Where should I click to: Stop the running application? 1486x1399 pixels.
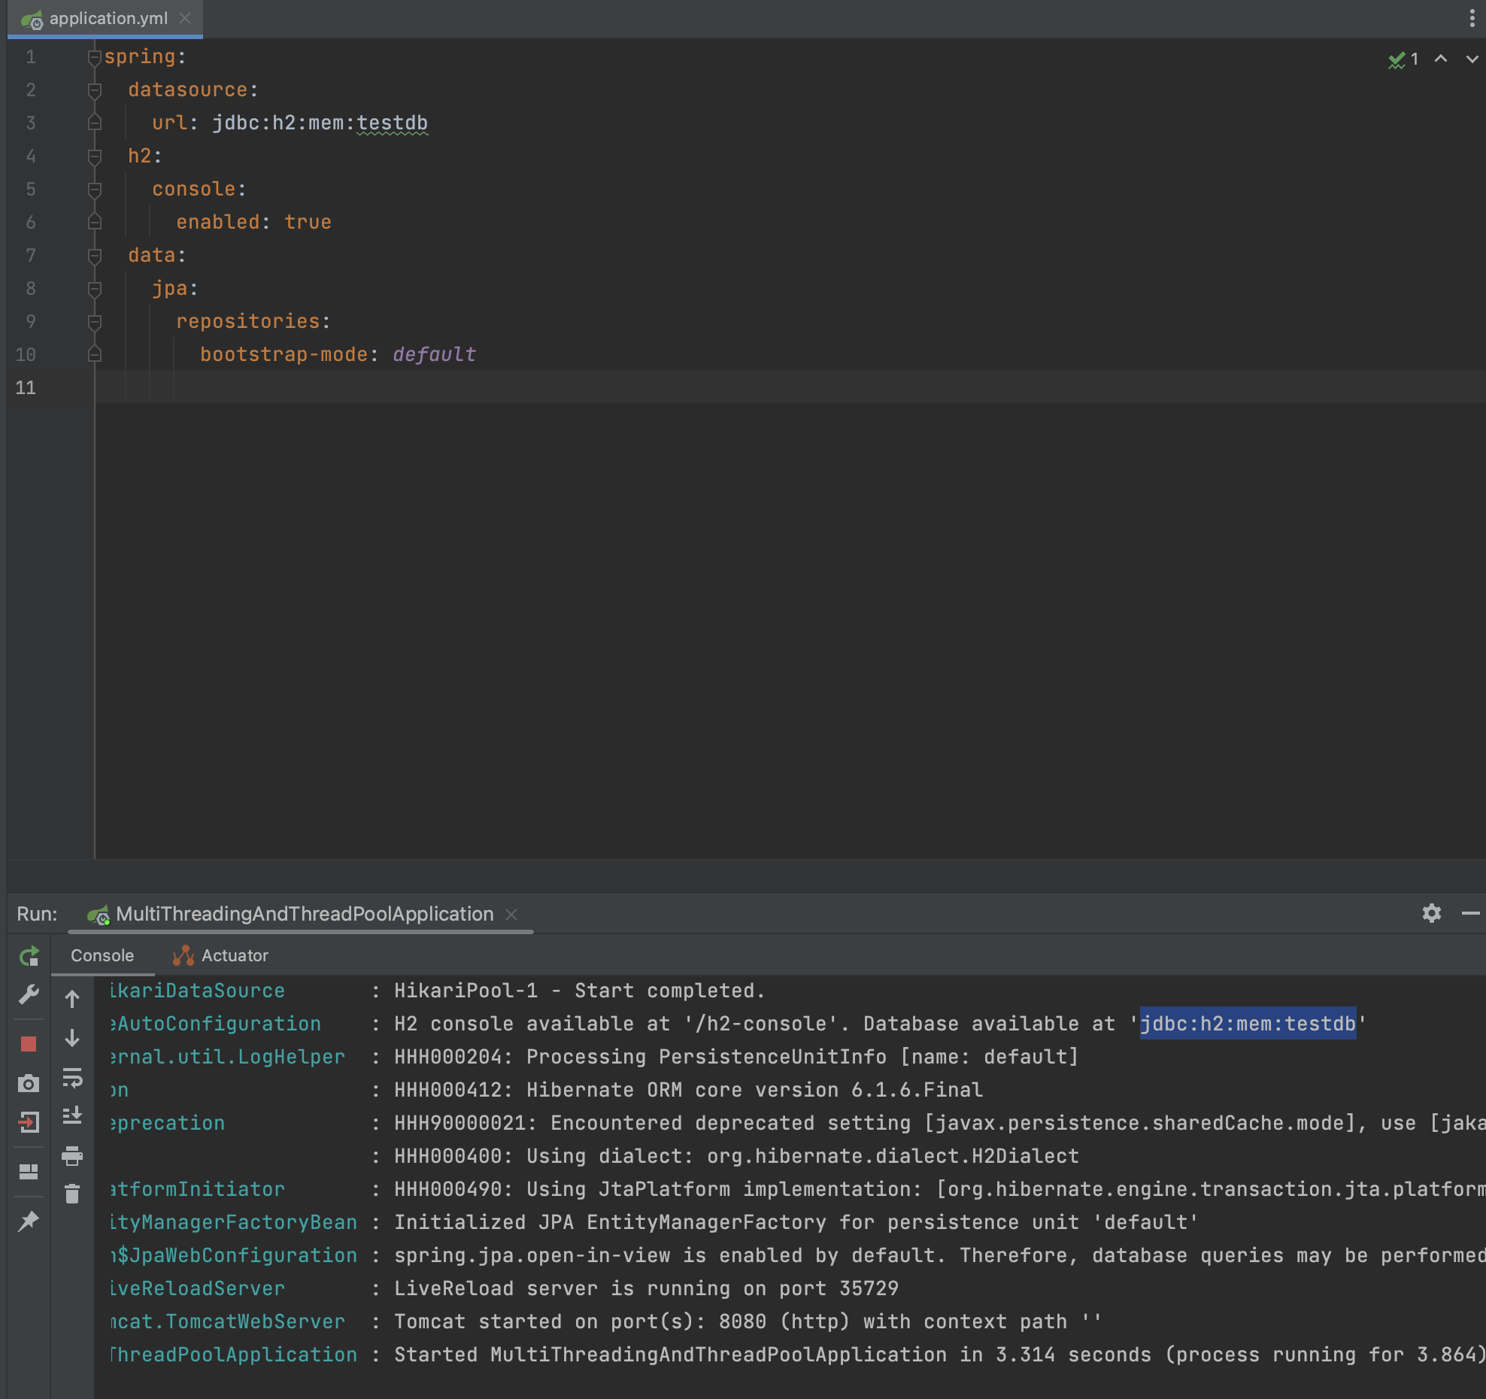[29, 1042]
